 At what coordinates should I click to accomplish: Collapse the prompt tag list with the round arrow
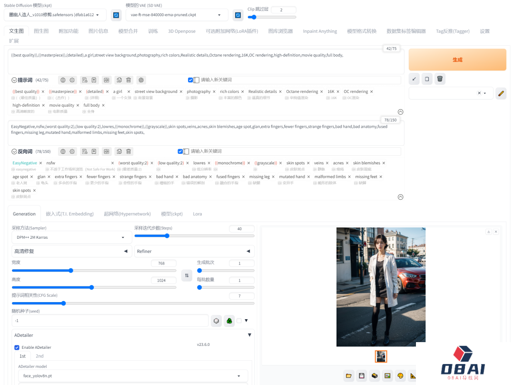point(400,112)
